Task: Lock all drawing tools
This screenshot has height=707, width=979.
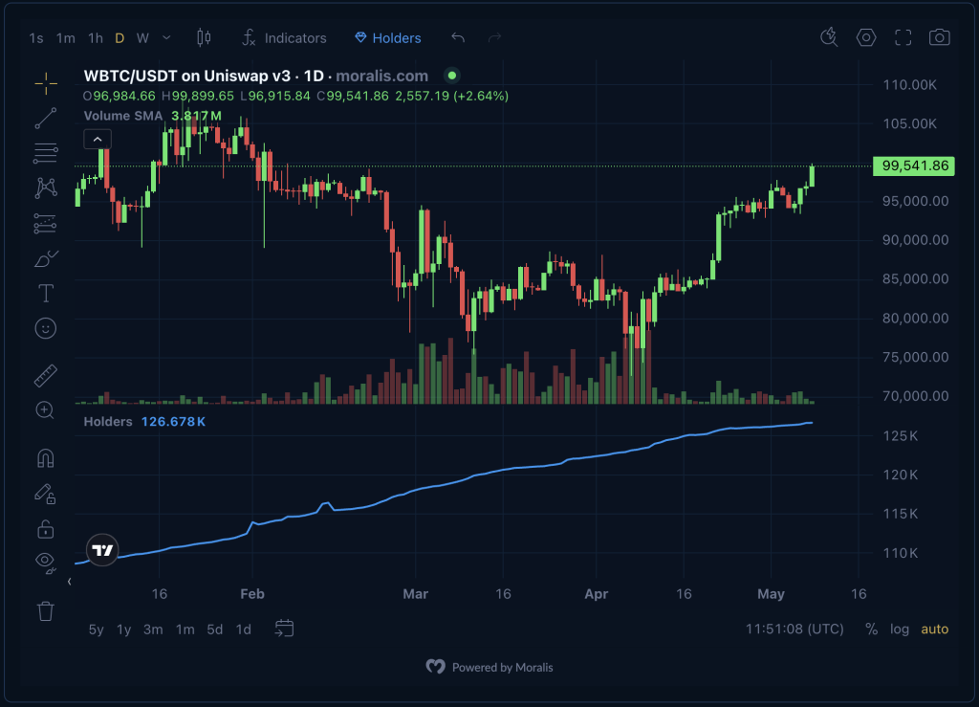Action: point(46,529)
